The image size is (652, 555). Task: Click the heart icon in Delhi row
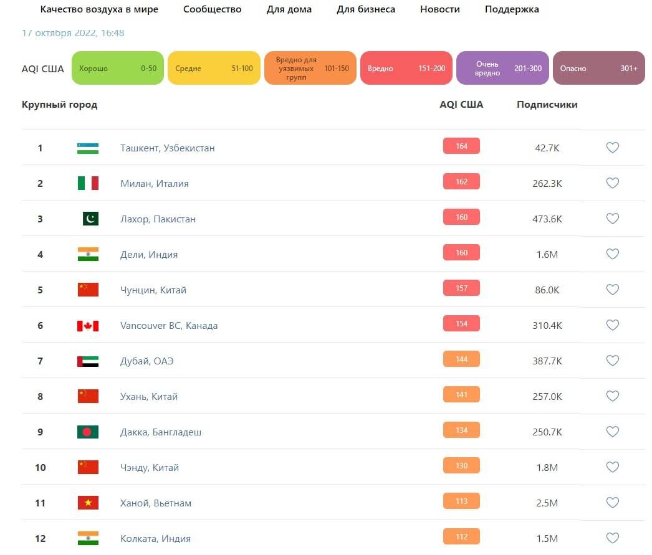click(x=613, y=254)
